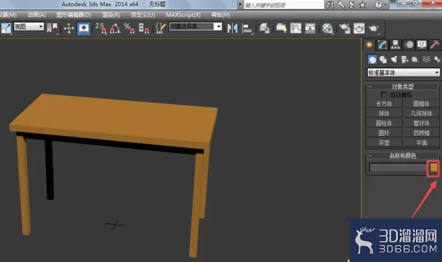Click the 平面 button
This screenshot has height=262, width=442.
click(422, 143)
